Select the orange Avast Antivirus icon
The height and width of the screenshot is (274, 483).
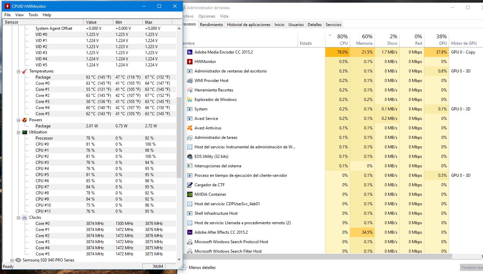[x=190, y=128]
